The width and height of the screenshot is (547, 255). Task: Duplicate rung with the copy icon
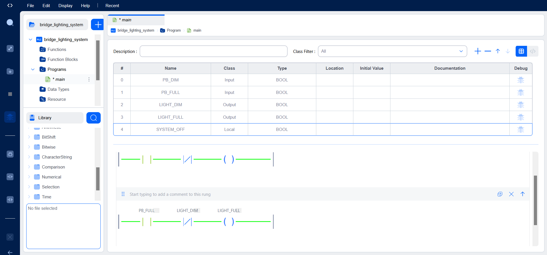(x=500, y=194)
